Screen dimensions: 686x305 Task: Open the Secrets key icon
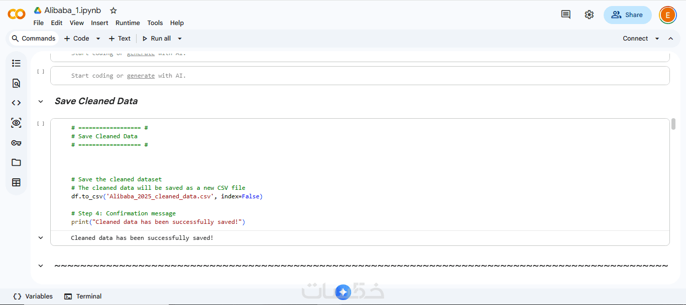click(16, 143)
